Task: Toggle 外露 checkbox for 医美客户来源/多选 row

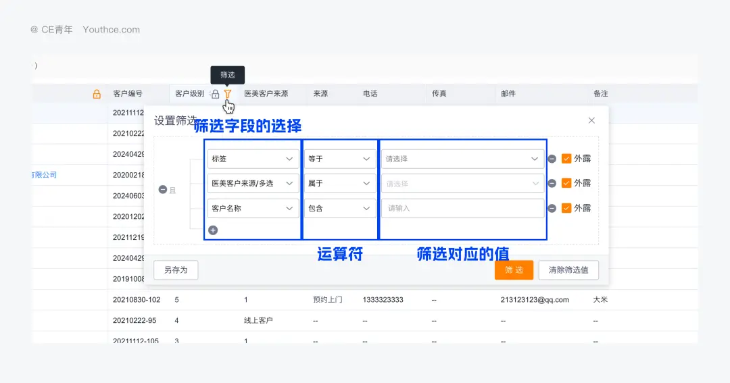Action: (566, 183)
